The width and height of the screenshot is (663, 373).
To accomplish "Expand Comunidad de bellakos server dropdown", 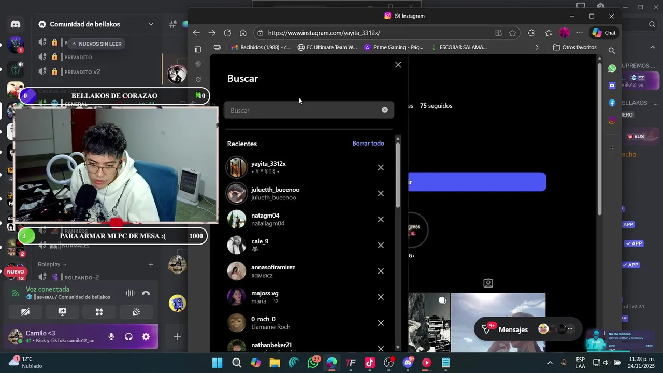I will point(151,24).
